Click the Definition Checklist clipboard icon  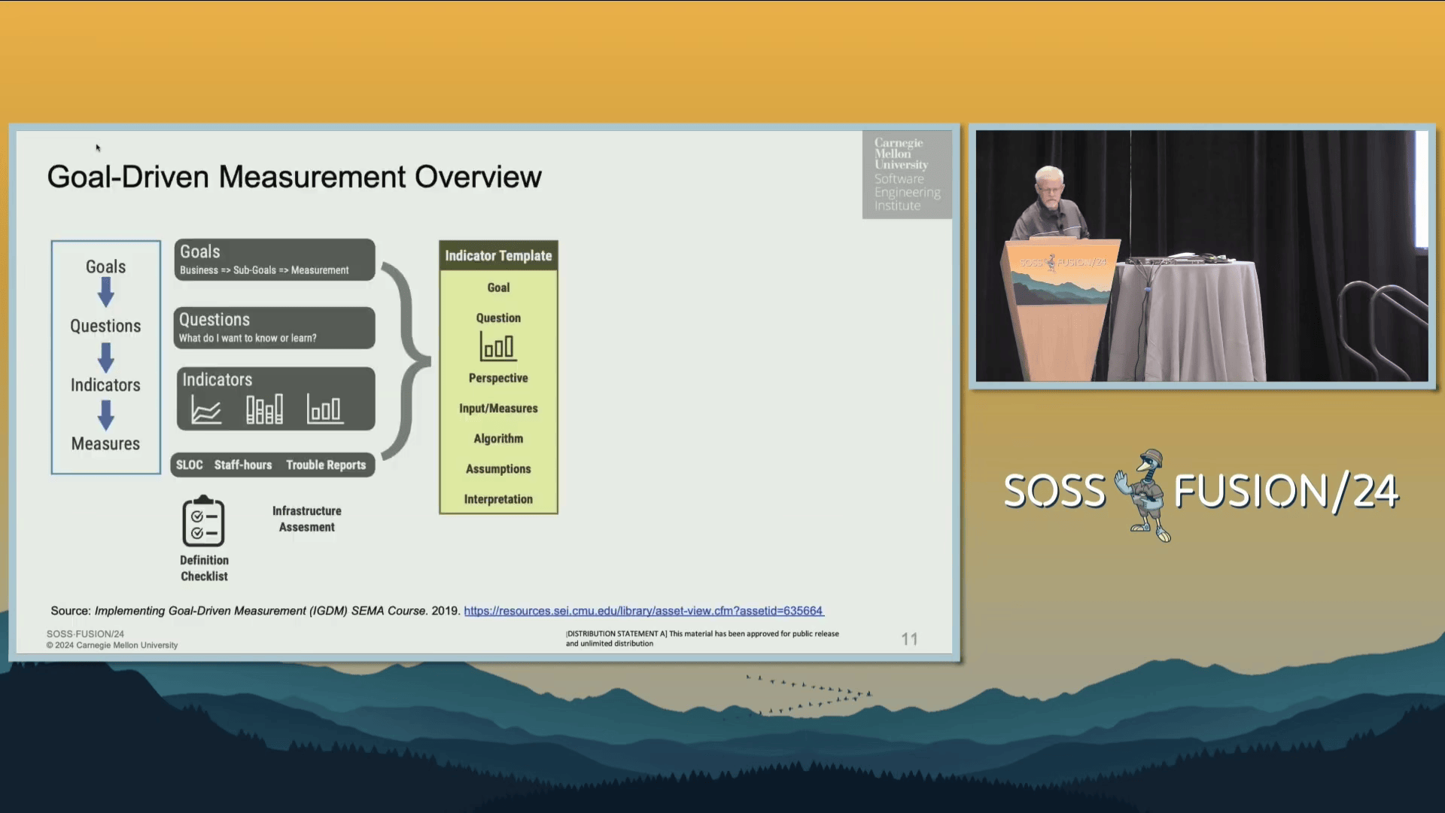click(x=203, y=521)
